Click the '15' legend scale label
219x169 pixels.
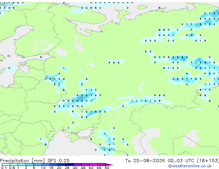51,168
